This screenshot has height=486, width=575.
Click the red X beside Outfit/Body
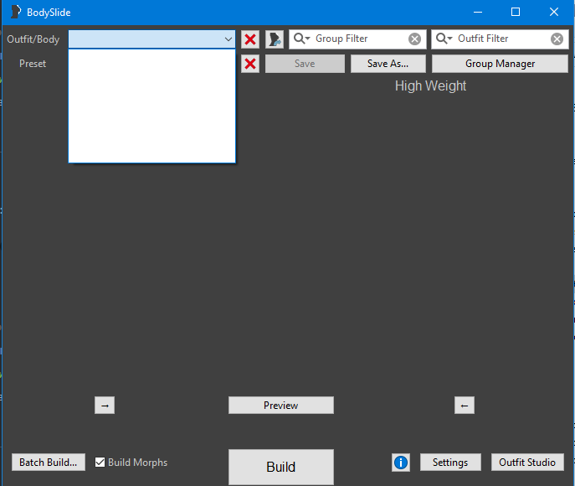tap(249, 39)
